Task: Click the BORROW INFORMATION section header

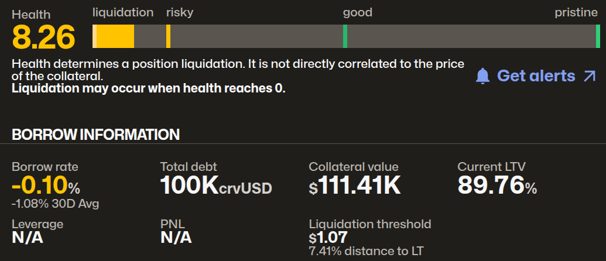Action: click(96, 135)
